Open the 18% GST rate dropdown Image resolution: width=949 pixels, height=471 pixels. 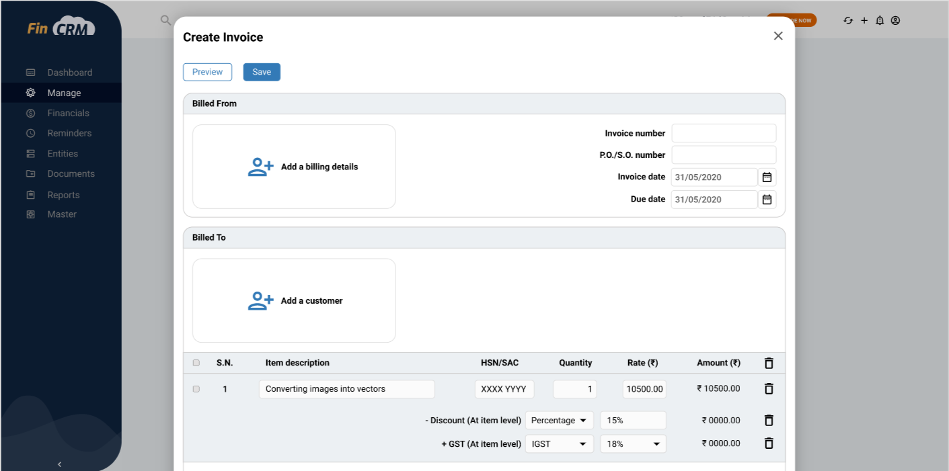633,443
